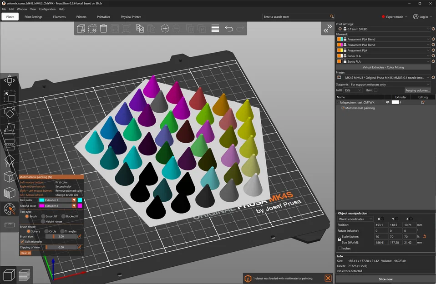This screenshot has height=284, width=436.
Task: Select the Measure ruler tool
Action: [x=10, y=225]
